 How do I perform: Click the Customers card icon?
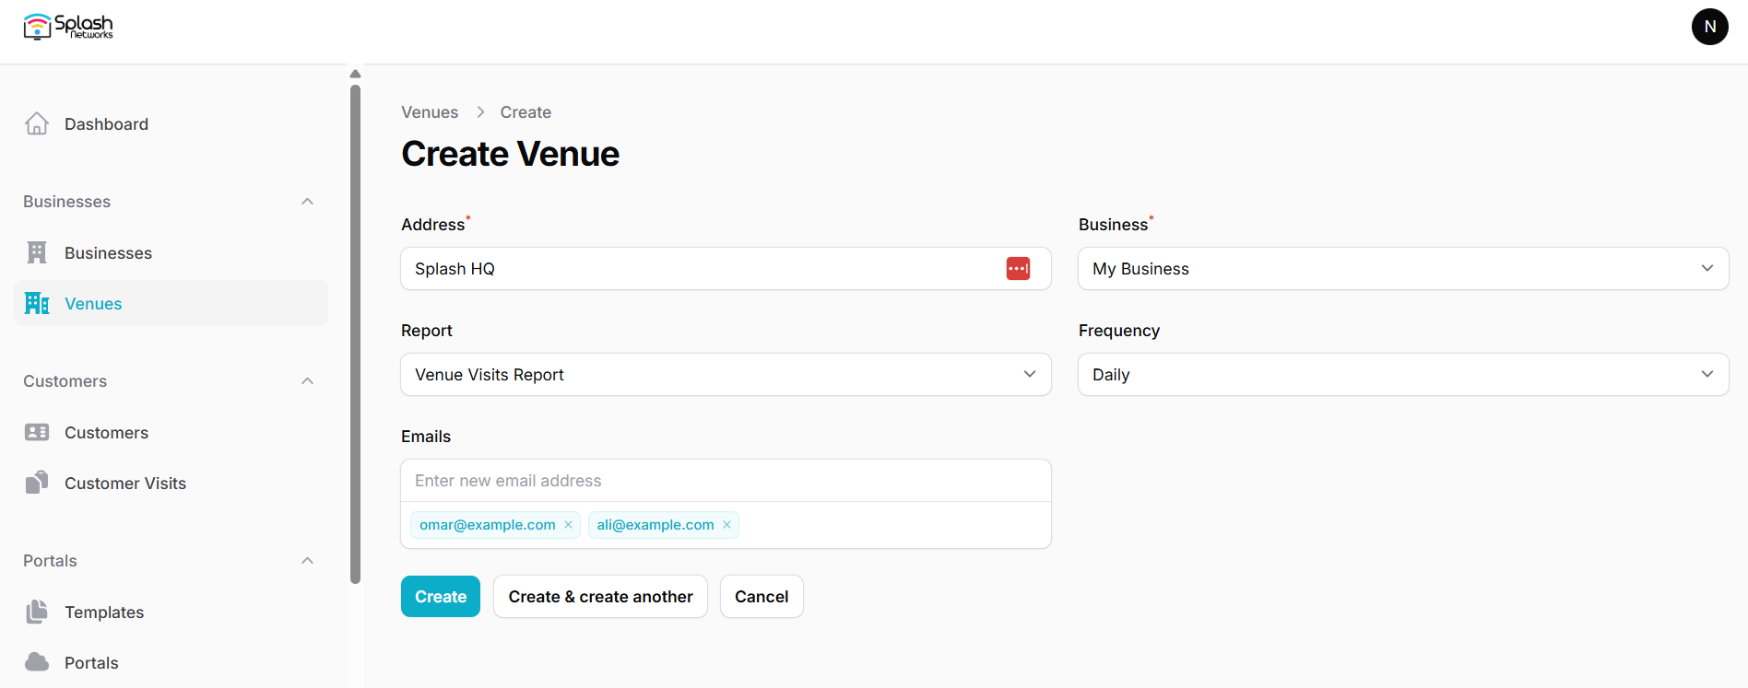coord(37,432)
